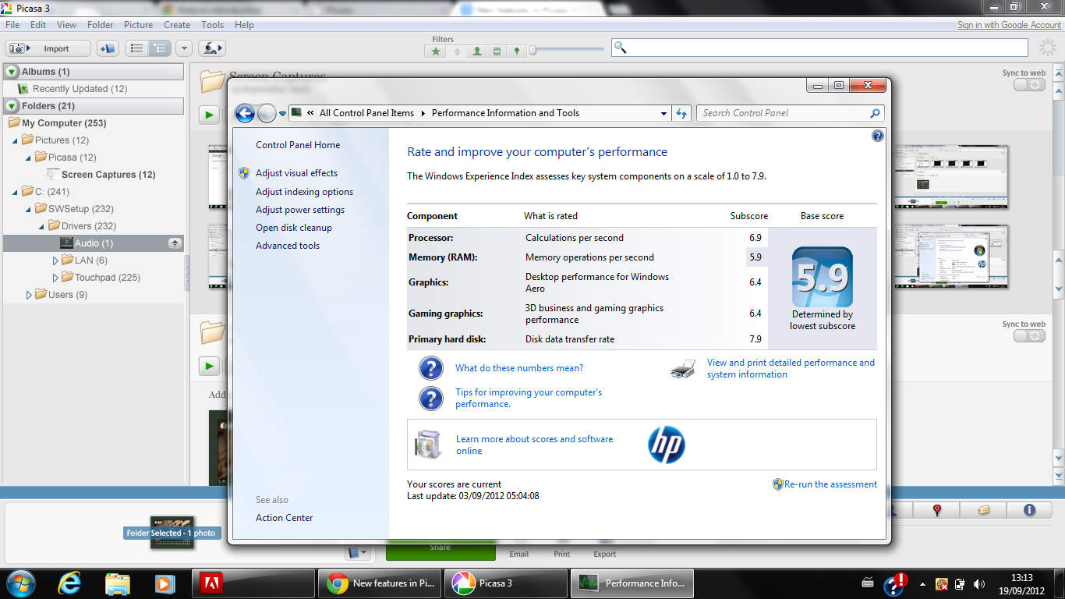Expand the LAN folder node
This screenshot has height=599, width=1065.
click(55, 261)
